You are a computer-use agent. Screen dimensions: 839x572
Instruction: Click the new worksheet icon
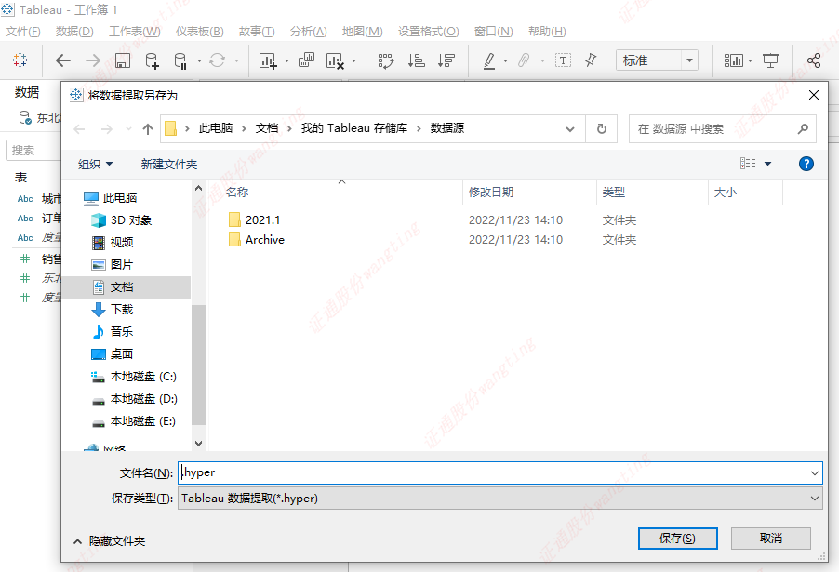(x=268, y=60)
